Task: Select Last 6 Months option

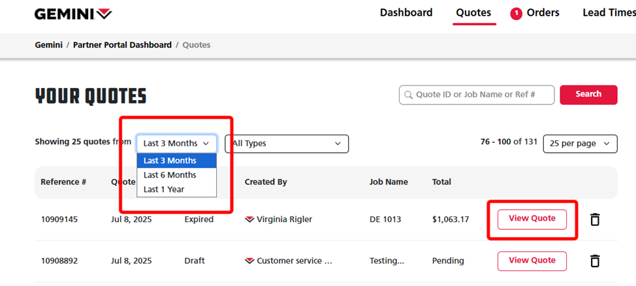Action: pos(170,175)
